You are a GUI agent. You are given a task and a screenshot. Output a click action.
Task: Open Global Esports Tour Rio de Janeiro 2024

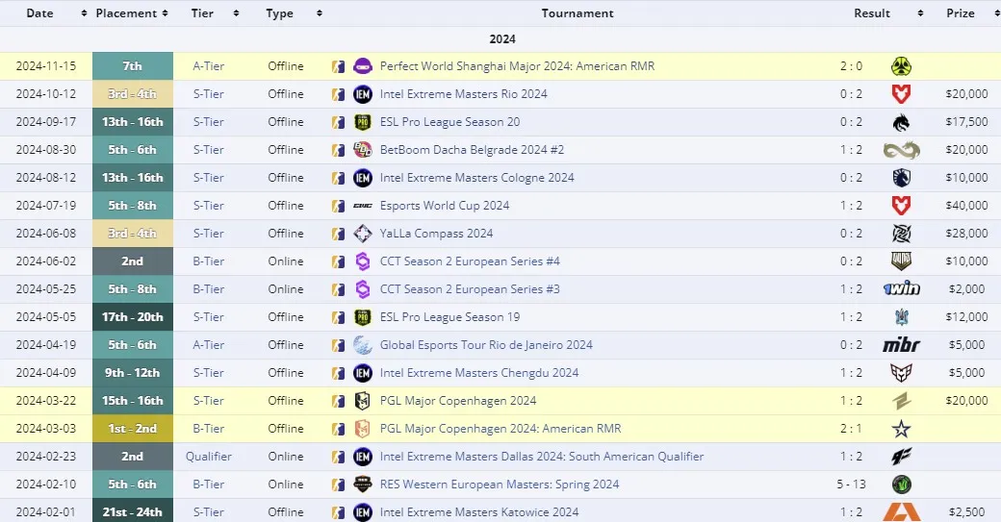point(486,345)
